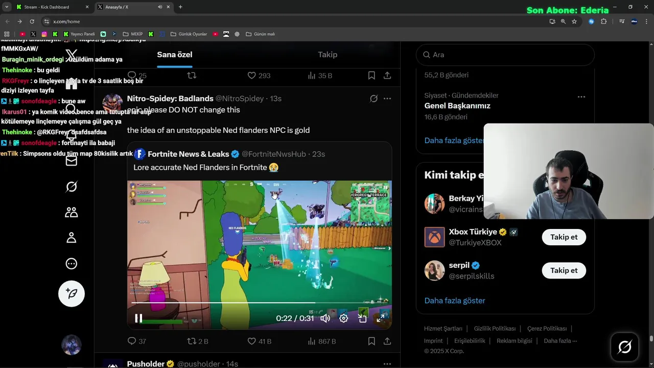Open video settings gear

(x=344, y=318)
